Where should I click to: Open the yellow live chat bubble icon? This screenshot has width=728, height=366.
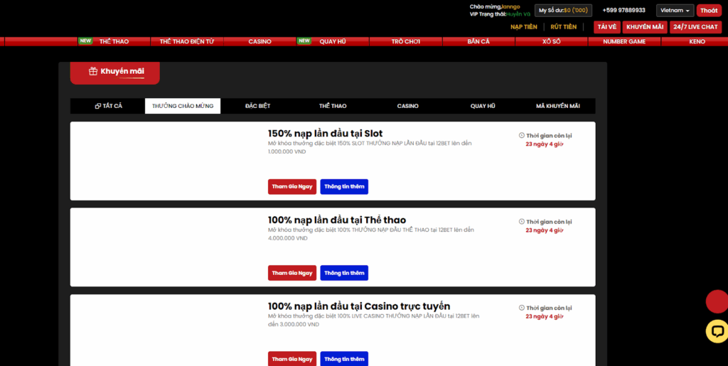point(717,330)
